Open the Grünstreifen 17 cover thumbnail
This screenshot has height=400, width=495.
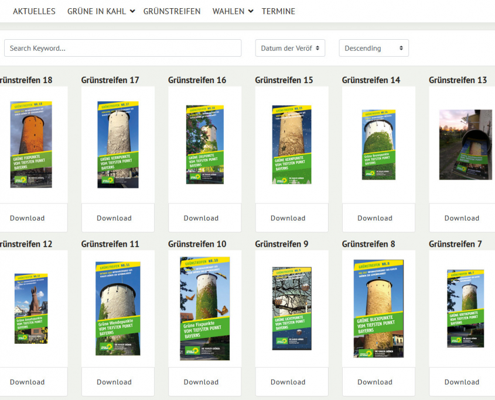coord(118,144)
